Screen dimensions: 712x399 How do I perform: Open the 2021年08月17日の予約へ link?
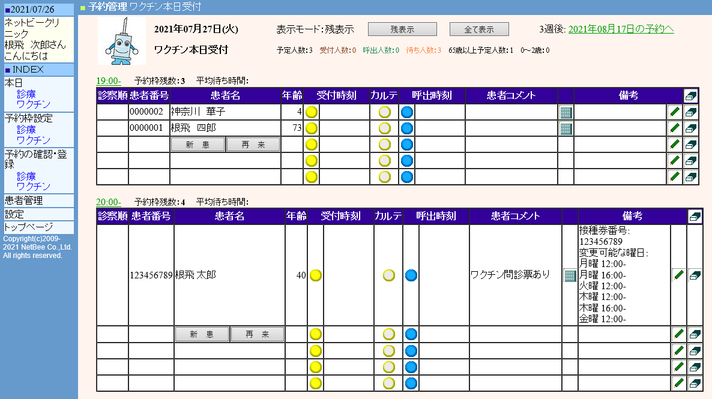(x=621, y=29)
